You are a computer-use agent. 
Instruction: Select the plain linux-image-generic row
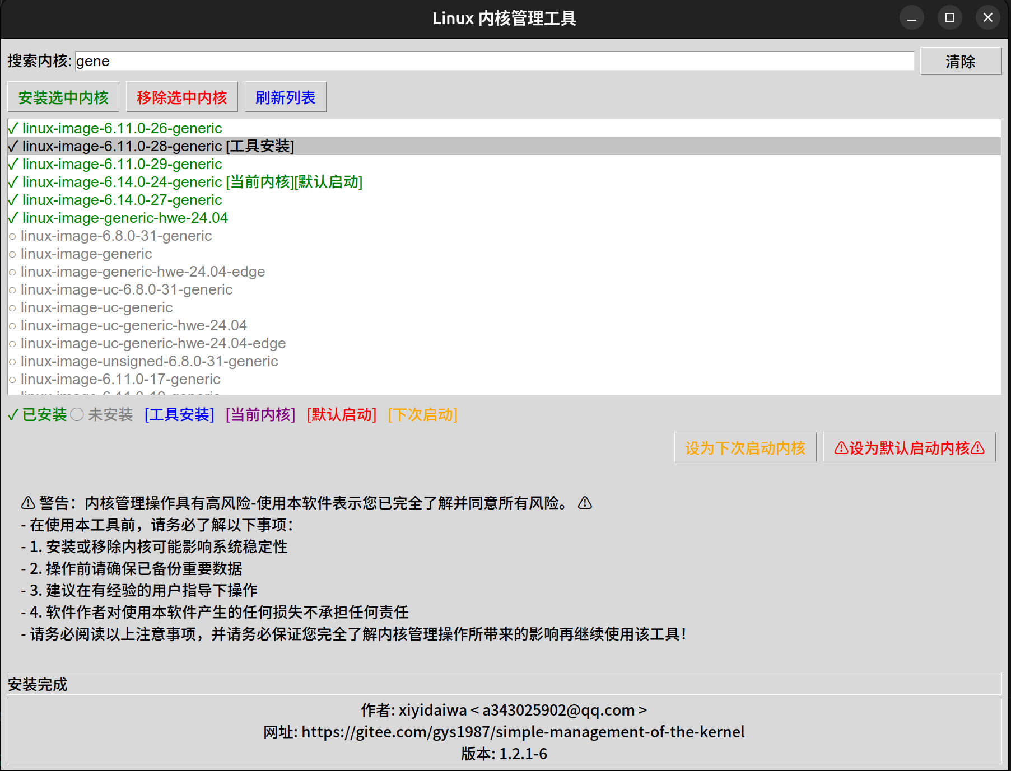click(504, 254)
